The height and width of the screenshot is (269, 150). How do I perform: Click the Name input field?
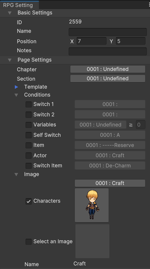coord(108,32)
